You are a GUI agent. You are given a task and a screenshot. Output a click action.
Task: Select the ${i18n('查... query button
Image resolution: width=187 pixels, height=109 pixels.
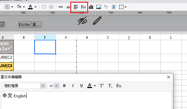[x=30, y=24]
